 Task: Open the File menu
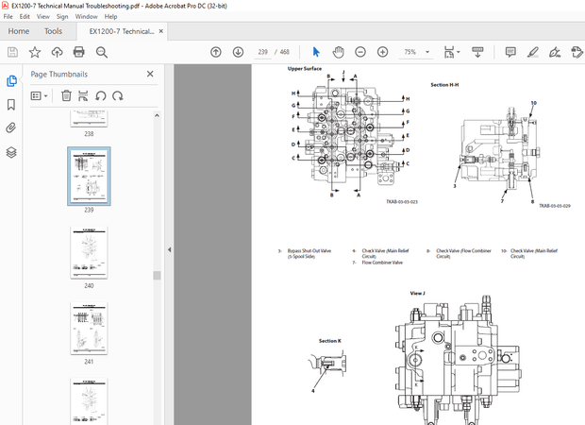(8, 16)
